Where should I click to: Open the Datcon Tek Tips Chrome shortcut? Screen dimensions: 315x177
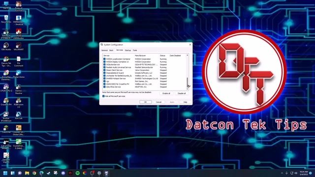coord(6,61)
